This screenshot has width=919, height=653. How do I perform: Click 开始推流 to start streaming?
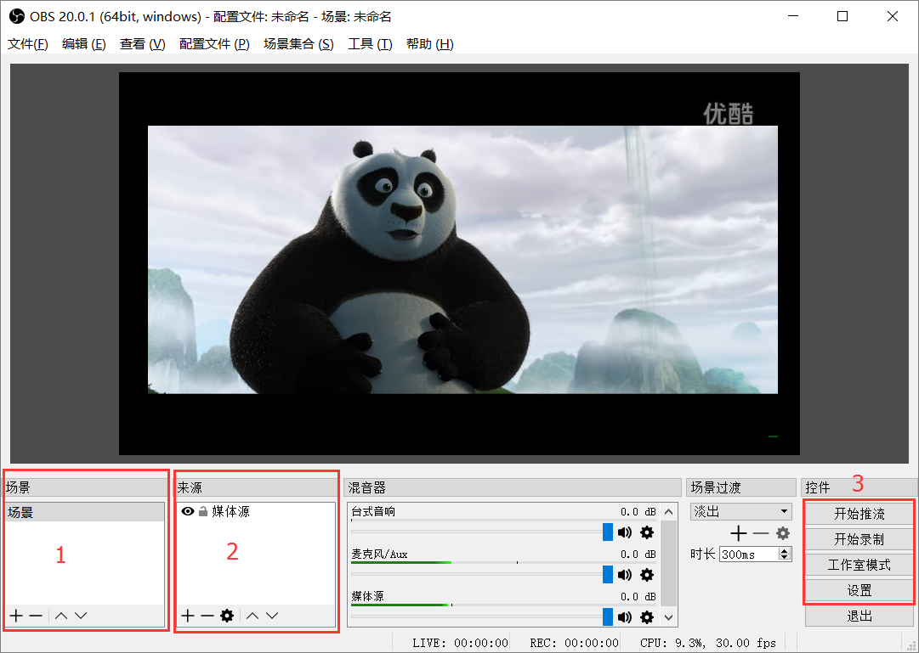point(859,514)
